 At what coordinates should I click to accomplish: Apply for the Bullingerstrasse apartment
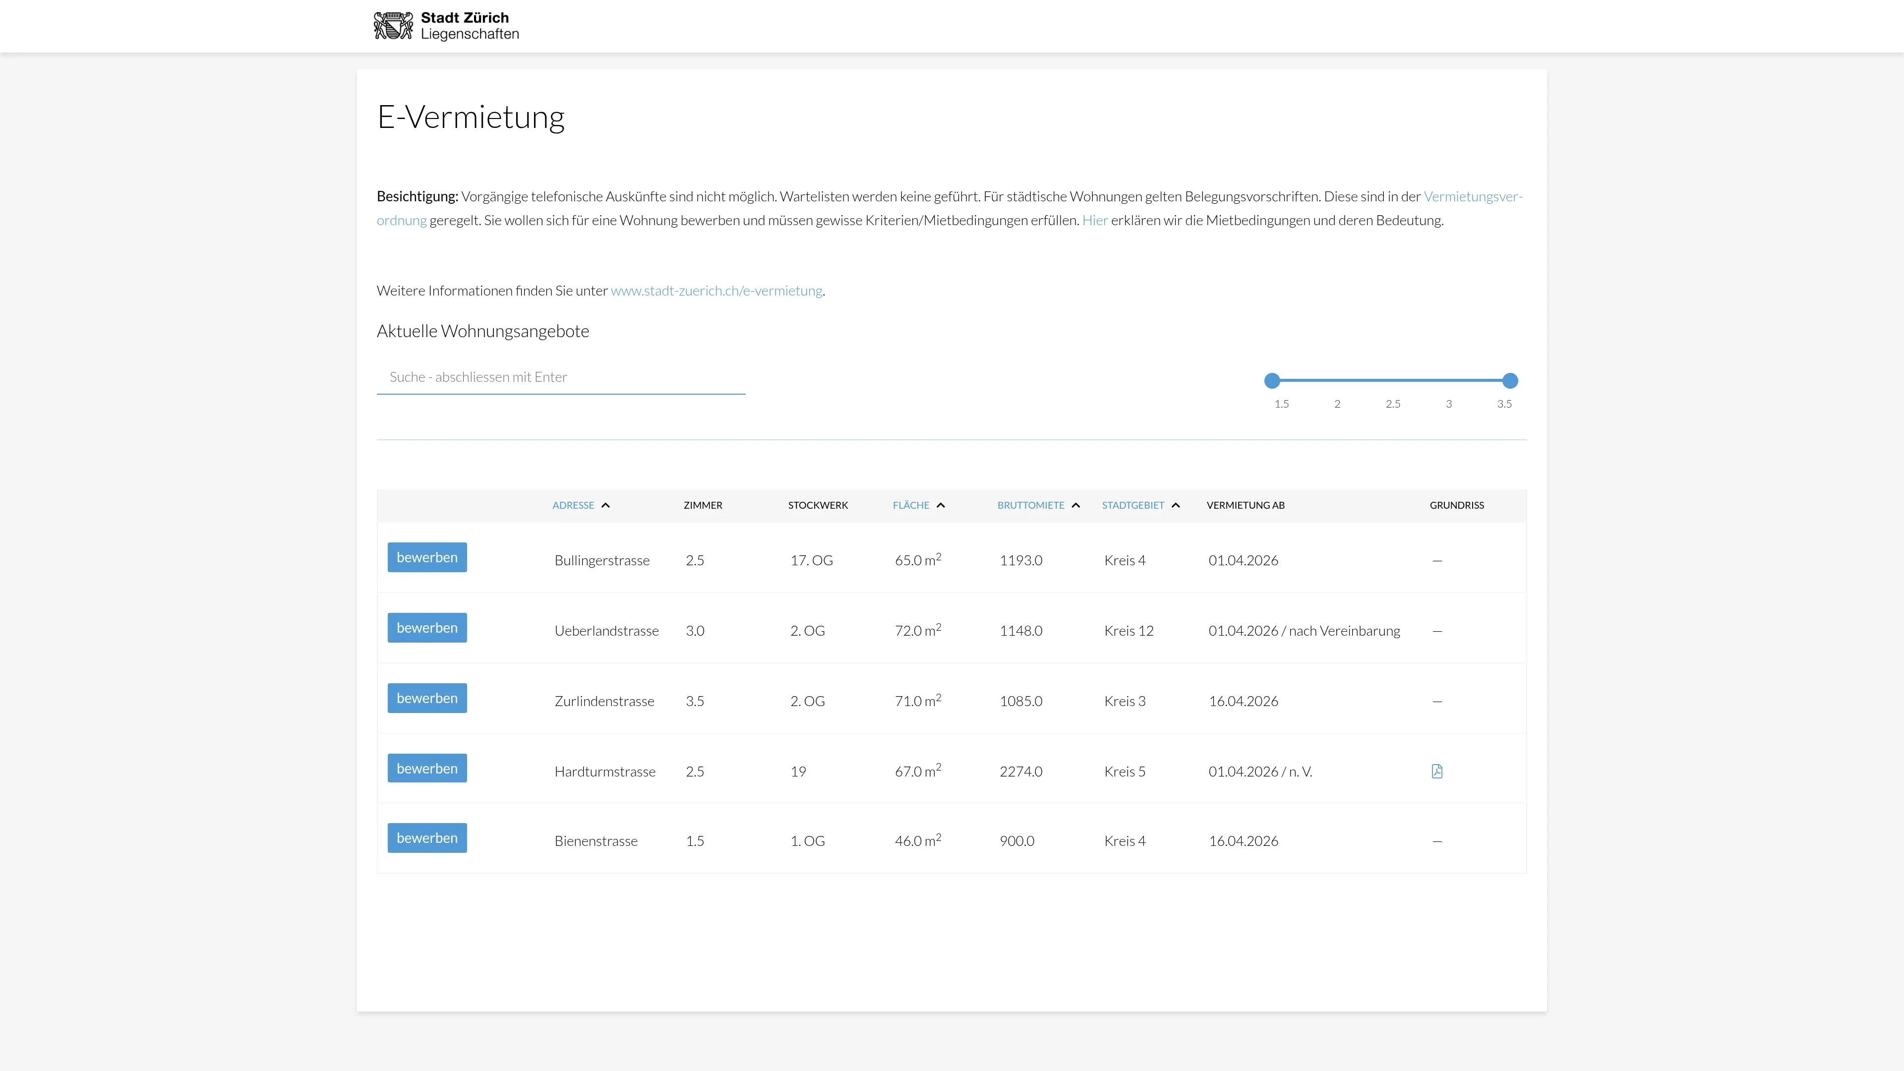point(427,557)
